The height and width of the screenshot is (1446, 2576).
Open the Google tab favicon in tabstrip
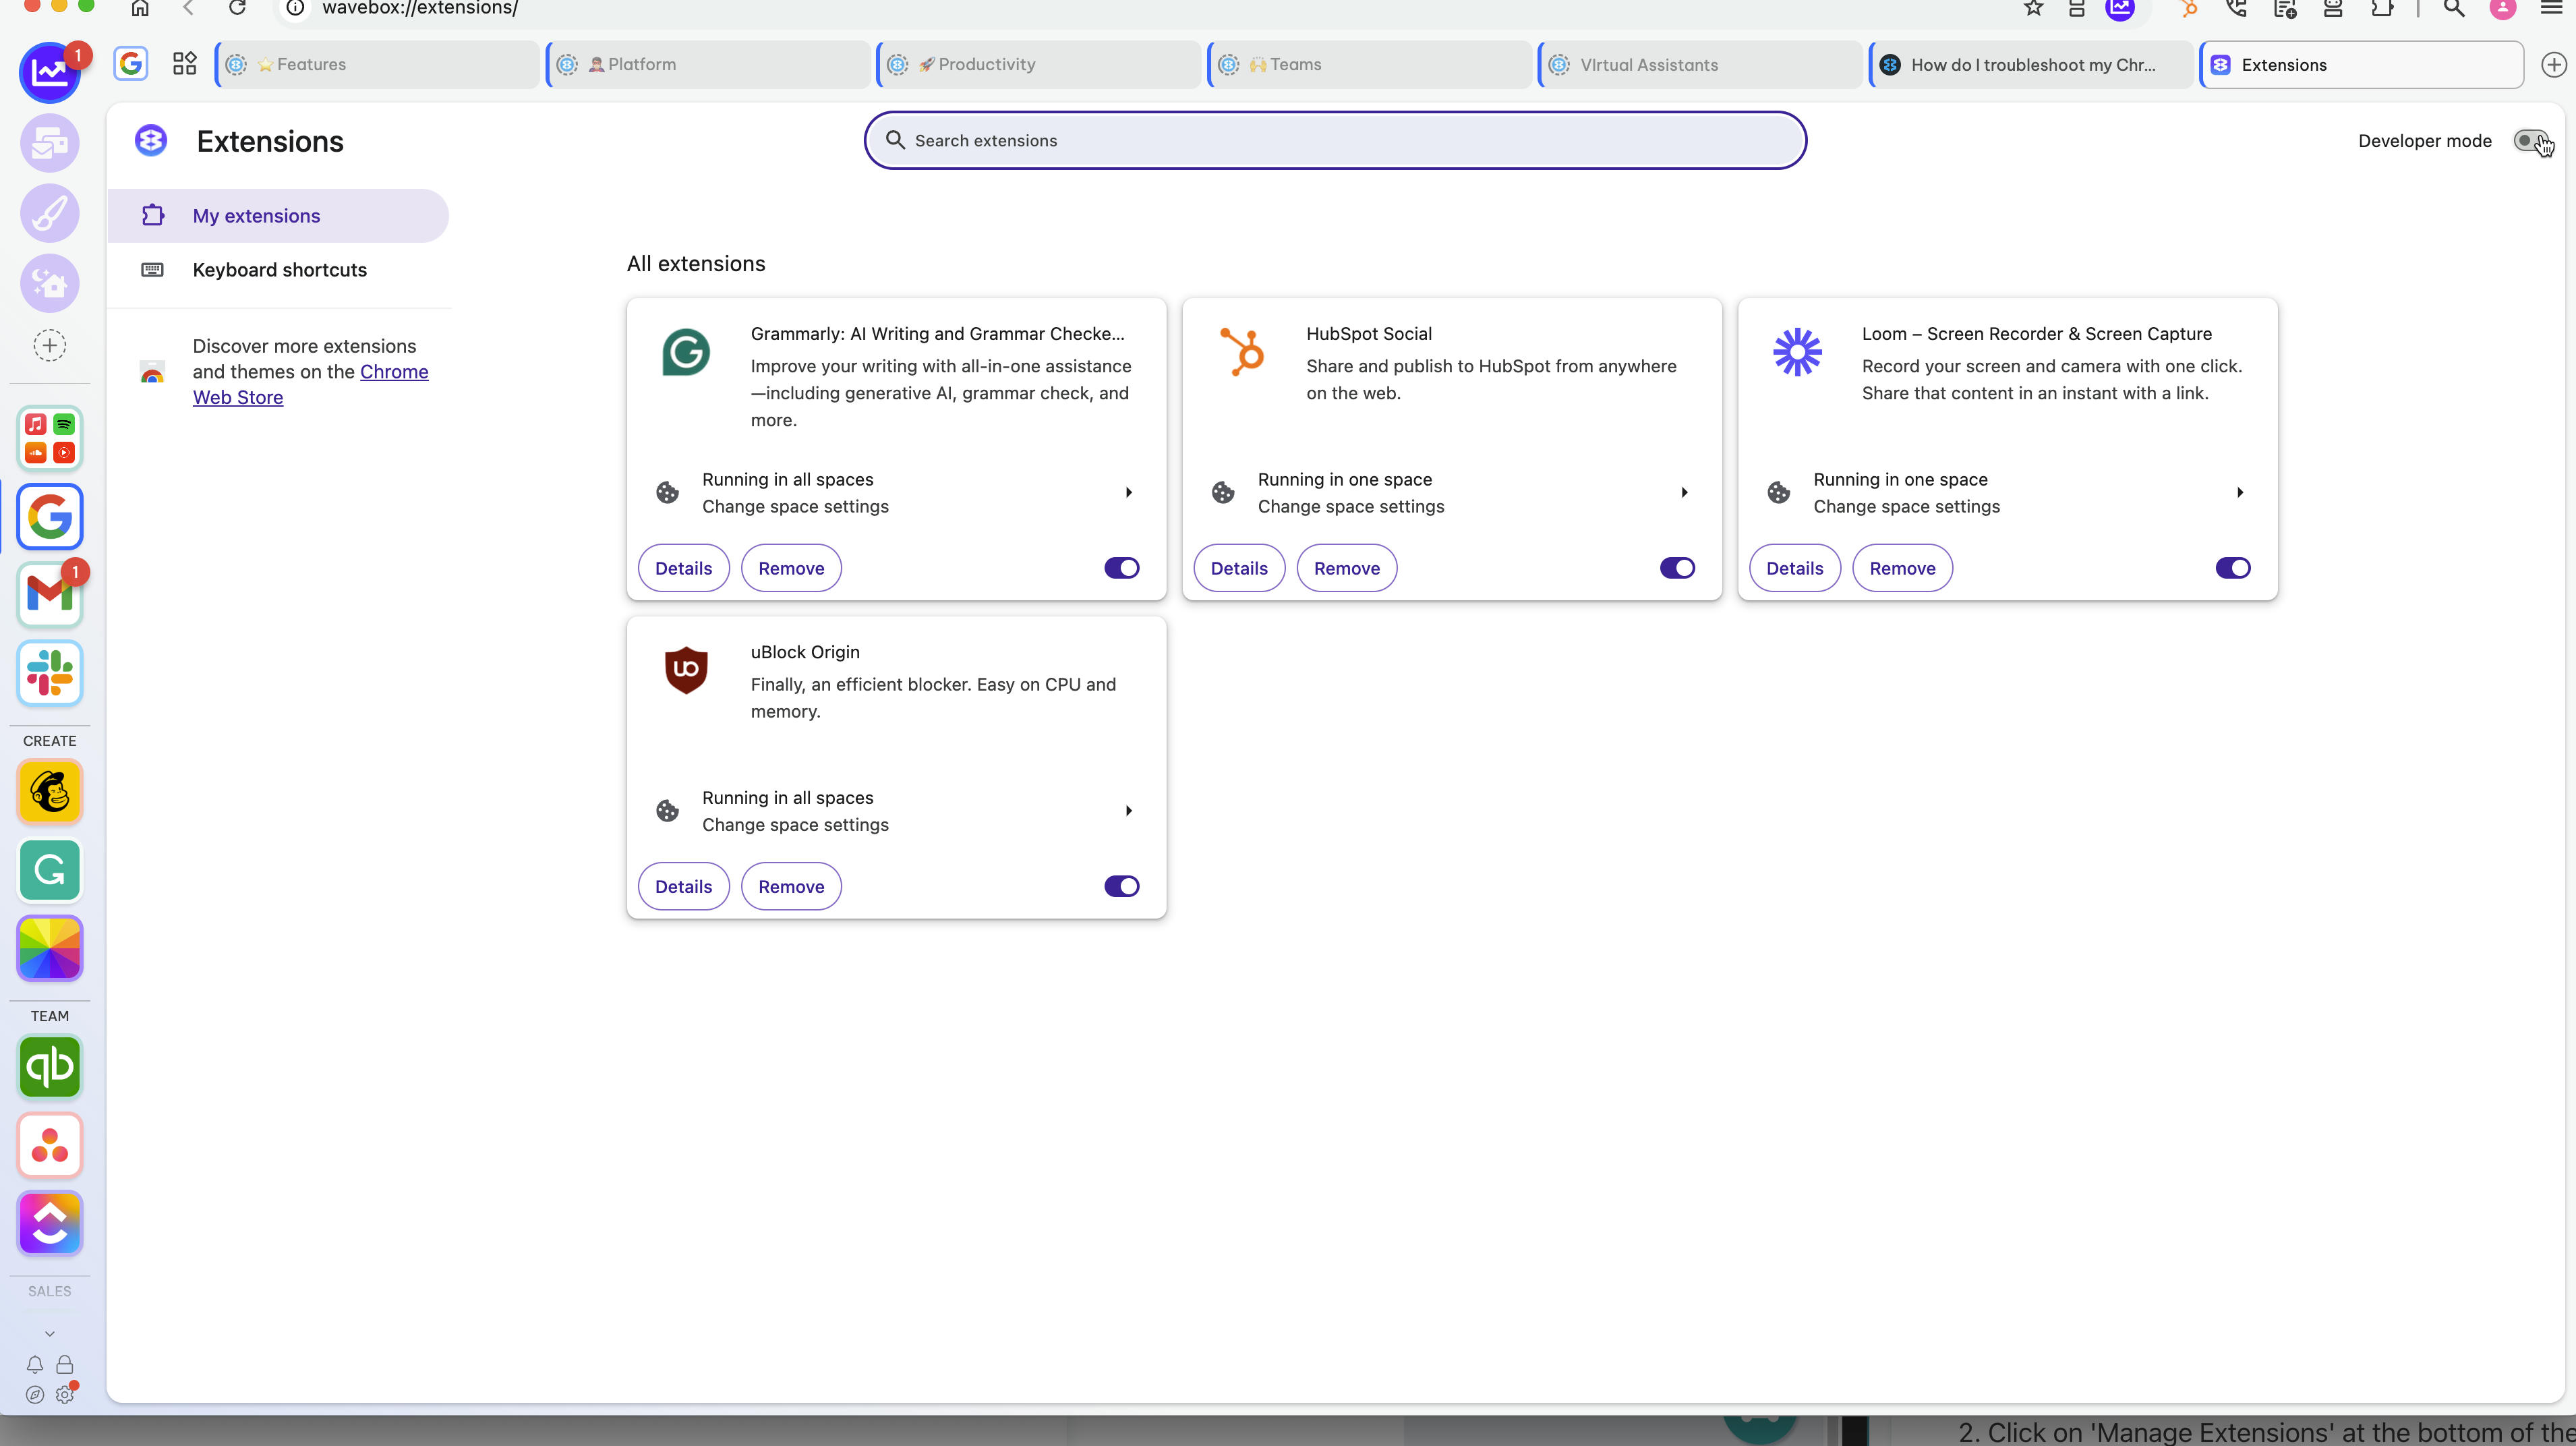pyautogui.click(x=131, y=64)
